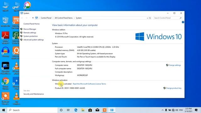Viewport: 201px width, 113px height.
Task: Click Change settings link
Action: [x=175, y=65]
